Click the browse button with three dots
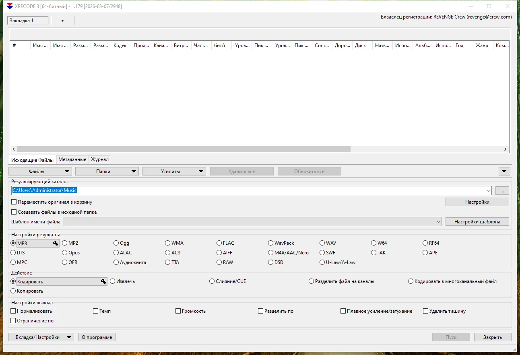 [x=502, y=191]
